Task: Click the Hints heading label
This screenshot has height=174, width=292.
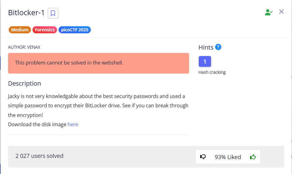Action: click(x=206, y=47)
